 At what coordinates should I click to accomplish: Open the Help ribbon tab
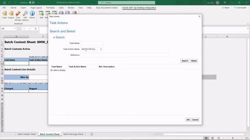click(89, 8)
